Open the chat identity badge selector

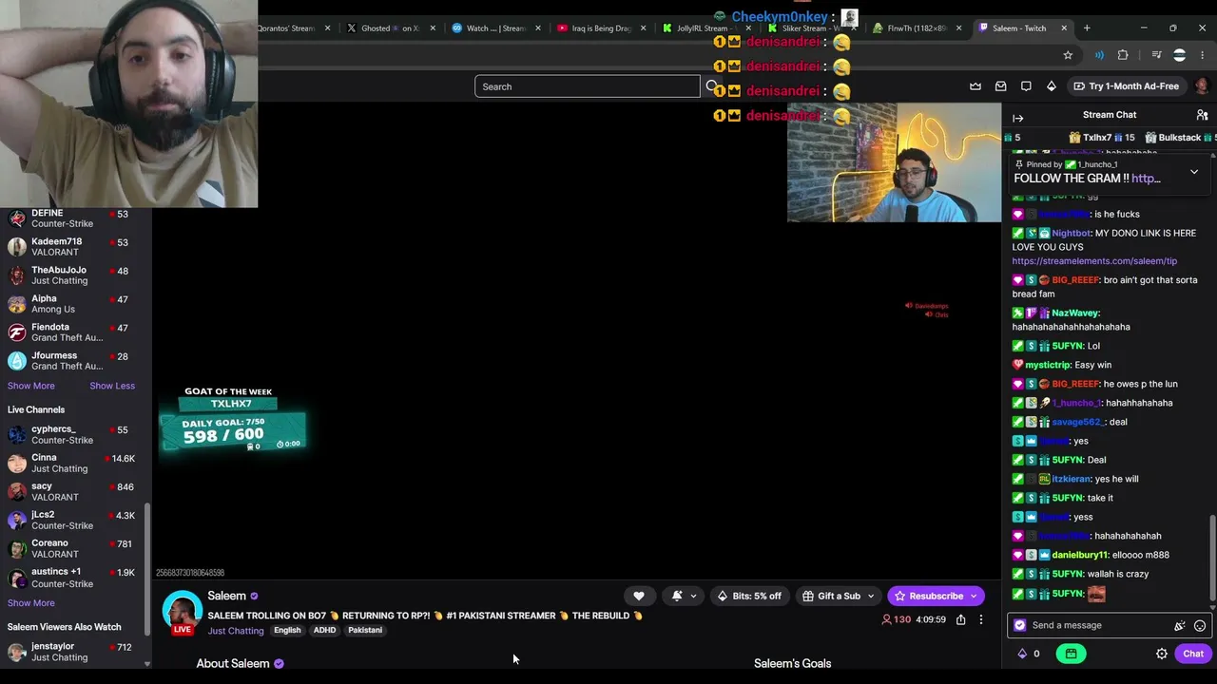coord(1020,625)
